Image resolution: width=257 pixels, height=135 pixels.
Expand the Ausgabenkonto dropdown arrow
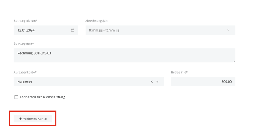[157, 81]
